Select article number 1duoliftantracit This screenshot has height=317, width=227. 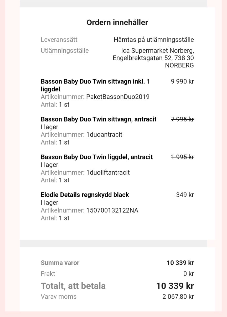point(108,173)
